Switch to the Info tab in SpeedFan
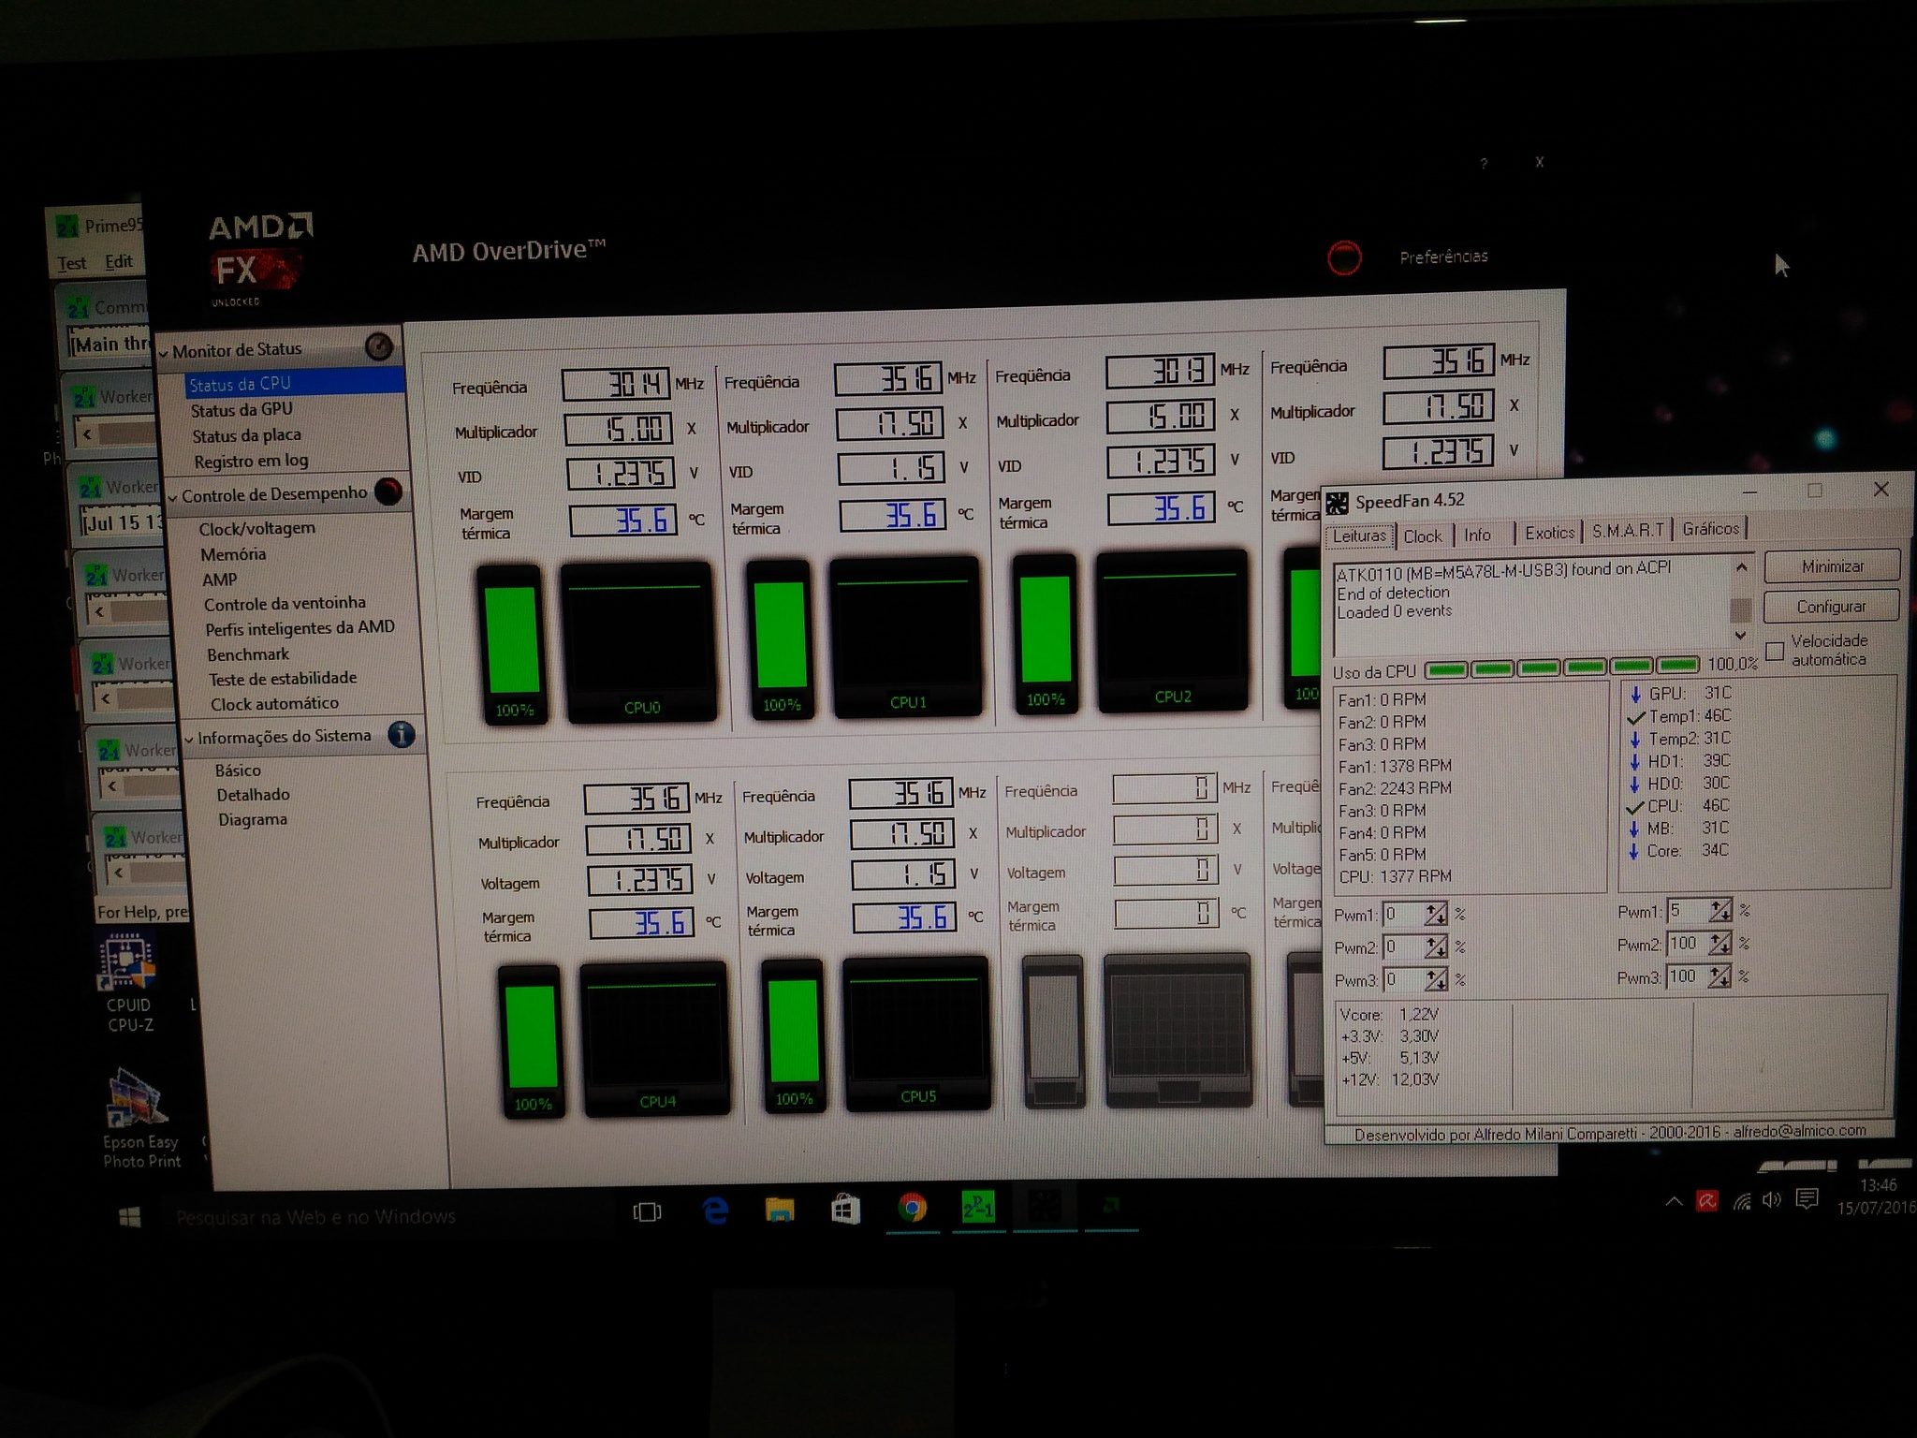Screen dimensions: 1917x1438 (x=1477, y=535)
